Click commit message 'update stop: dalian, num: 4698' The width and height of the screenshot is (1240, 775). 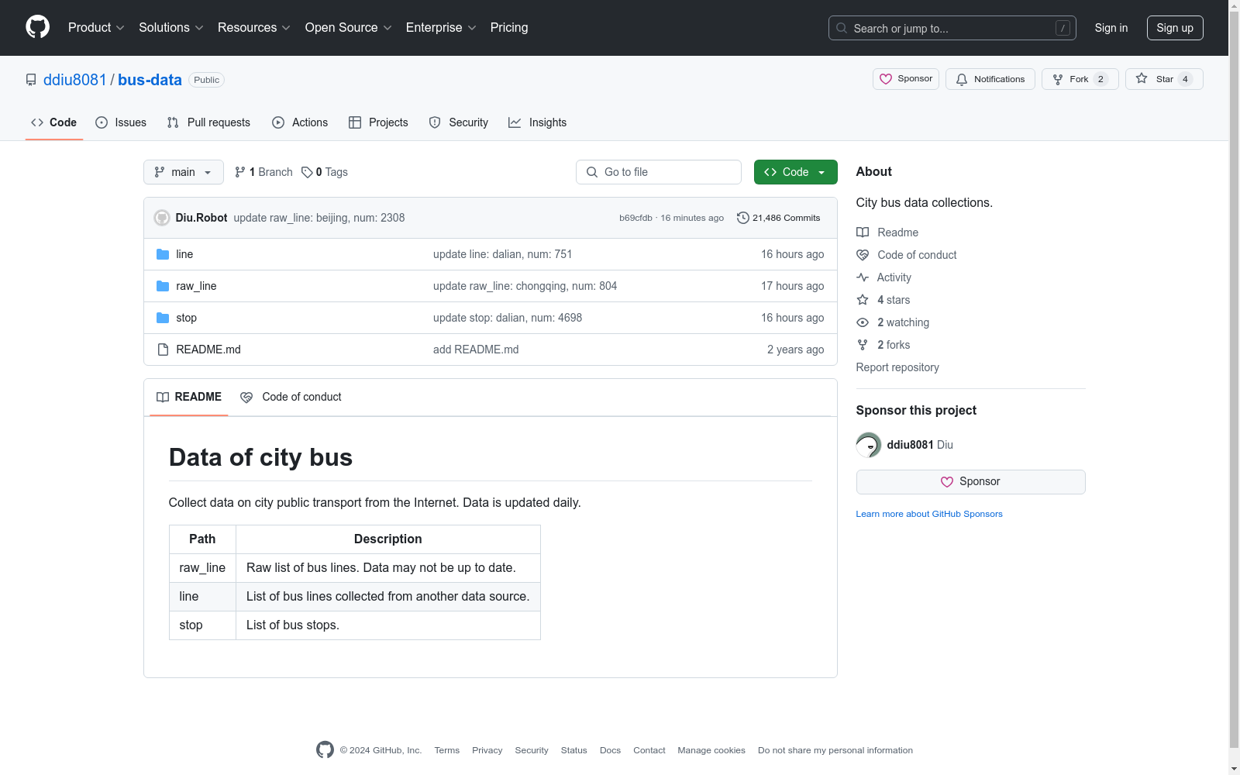(508, 318)
